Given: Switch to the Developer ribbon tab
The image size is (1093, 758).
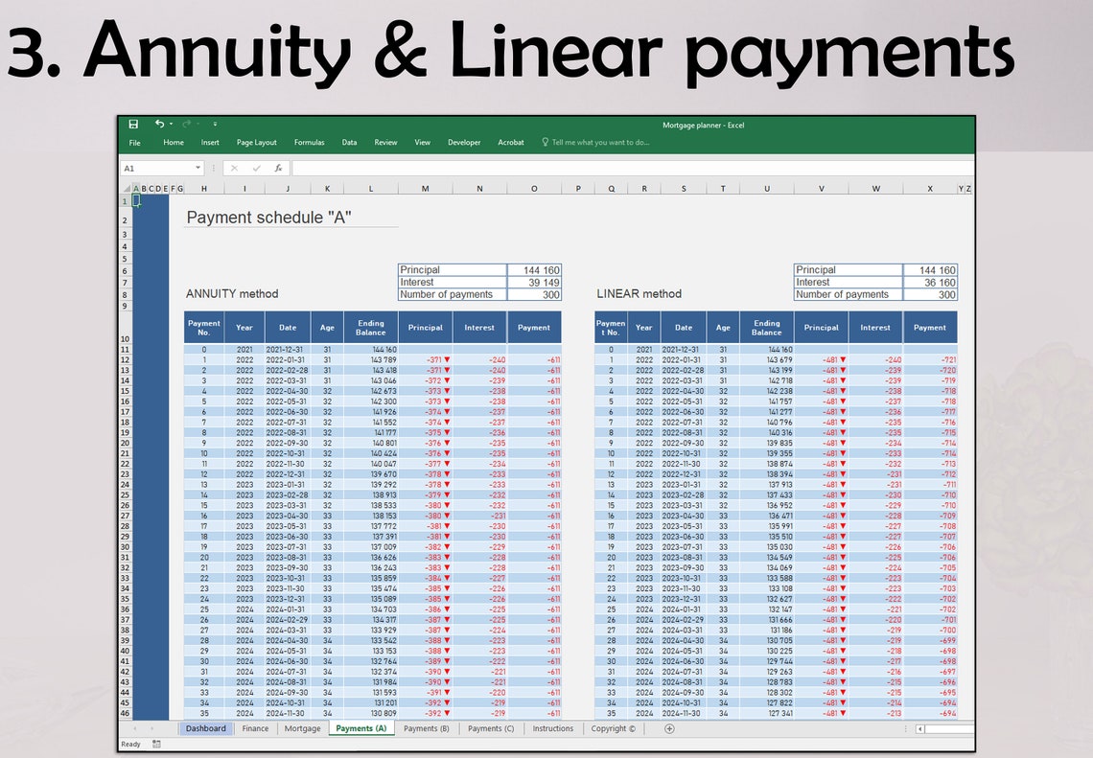Looking at the screenshot, I should (x=463, y=143).
